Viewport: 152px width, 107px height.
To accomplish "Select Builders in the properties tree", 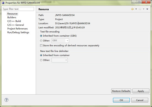I will click(x=12, y=17).
